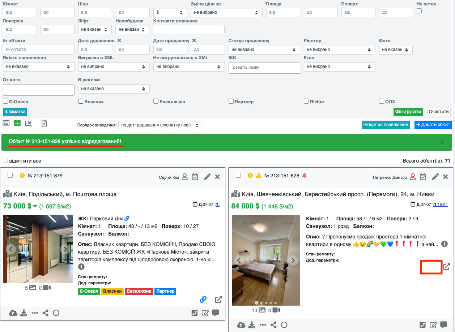Show description info icon on listing 213-151-828

445,244
